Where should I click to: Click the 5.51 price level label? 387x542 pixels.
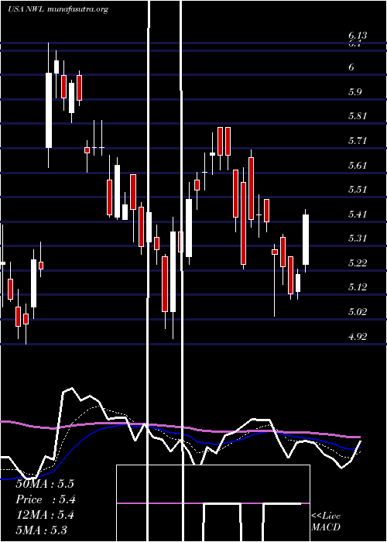358,190
